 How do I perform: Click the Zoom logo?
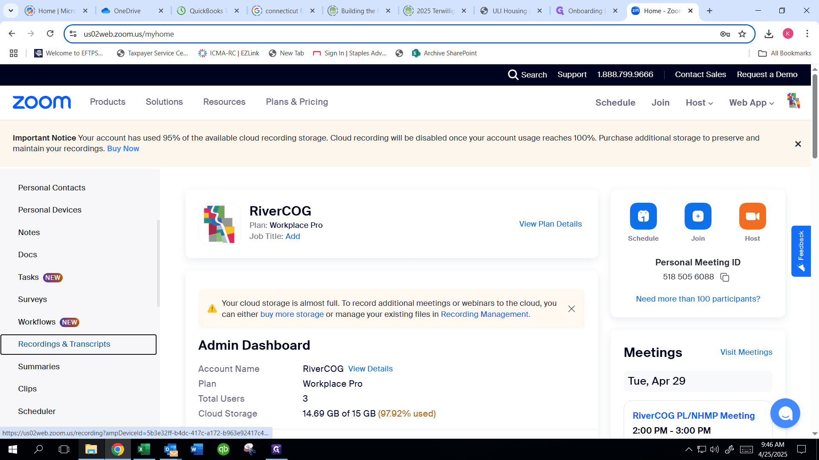[42, 102]
